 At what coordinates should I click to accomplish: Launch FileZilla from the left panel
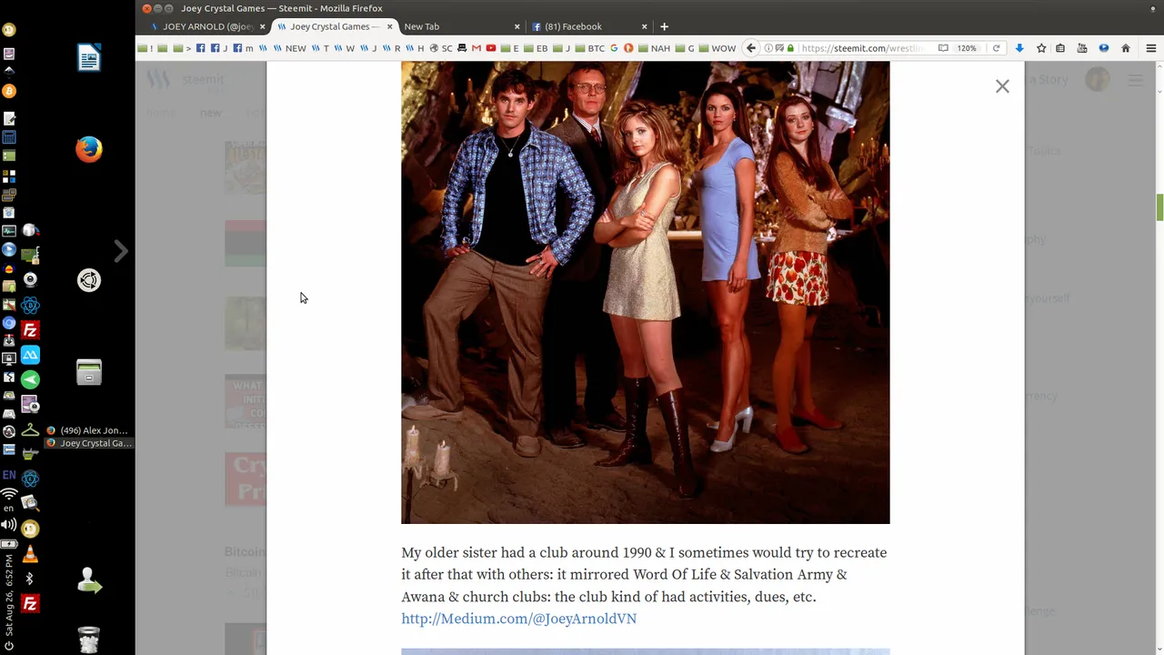(x=30, y=330)
